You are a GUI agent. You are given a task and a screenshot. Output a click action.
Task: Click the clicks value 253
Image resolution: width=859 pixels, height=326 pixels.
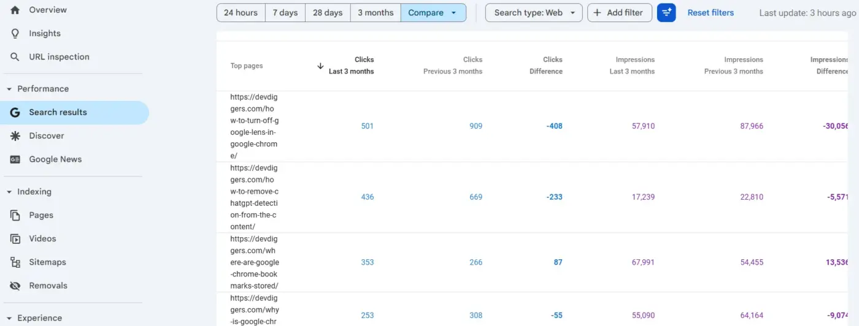coord(367,316)
